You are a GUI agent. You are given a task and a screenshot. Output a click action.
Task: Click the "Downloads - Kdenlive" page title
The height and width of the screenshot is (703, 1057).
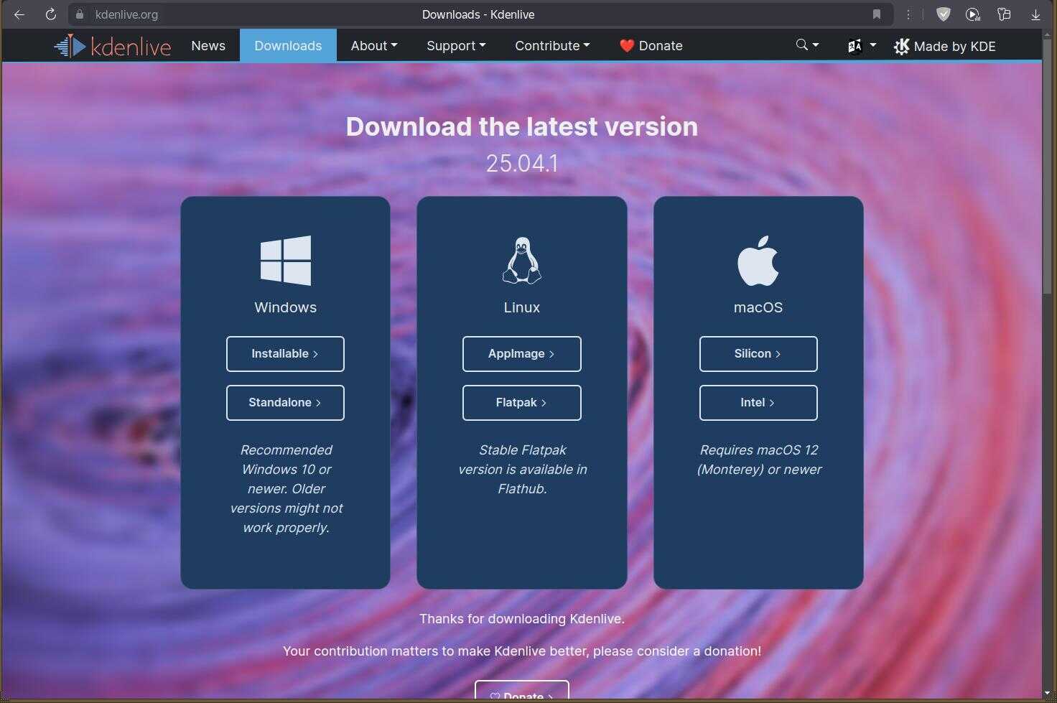click(478, 14)
